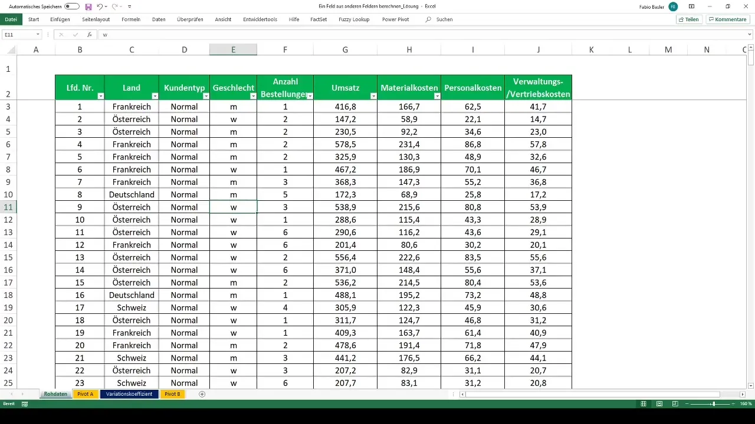The height and width of the screenshot is (424, 755).
Task: Expand the formula bar chevron
Action: pyautogui.click(x=750, y=35)
